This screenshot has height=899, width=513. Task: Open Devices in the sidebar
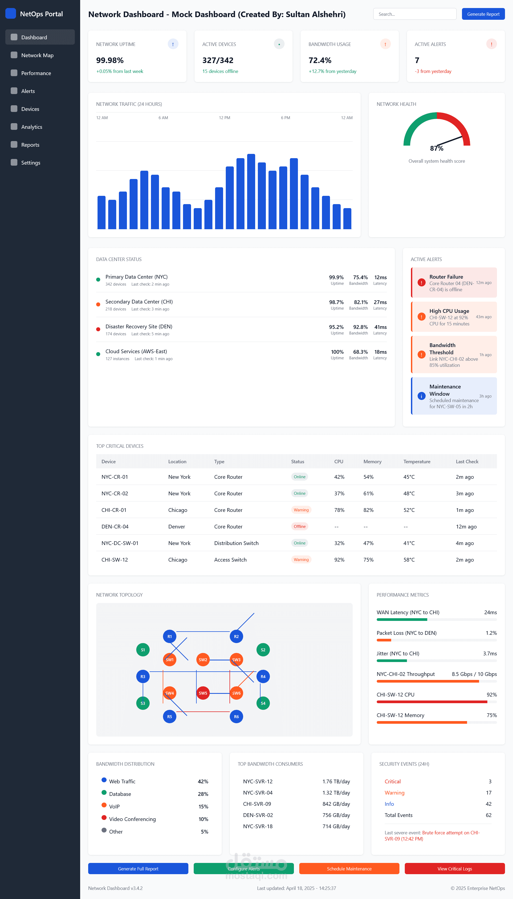pyautogui.click(x=40, y=109)
